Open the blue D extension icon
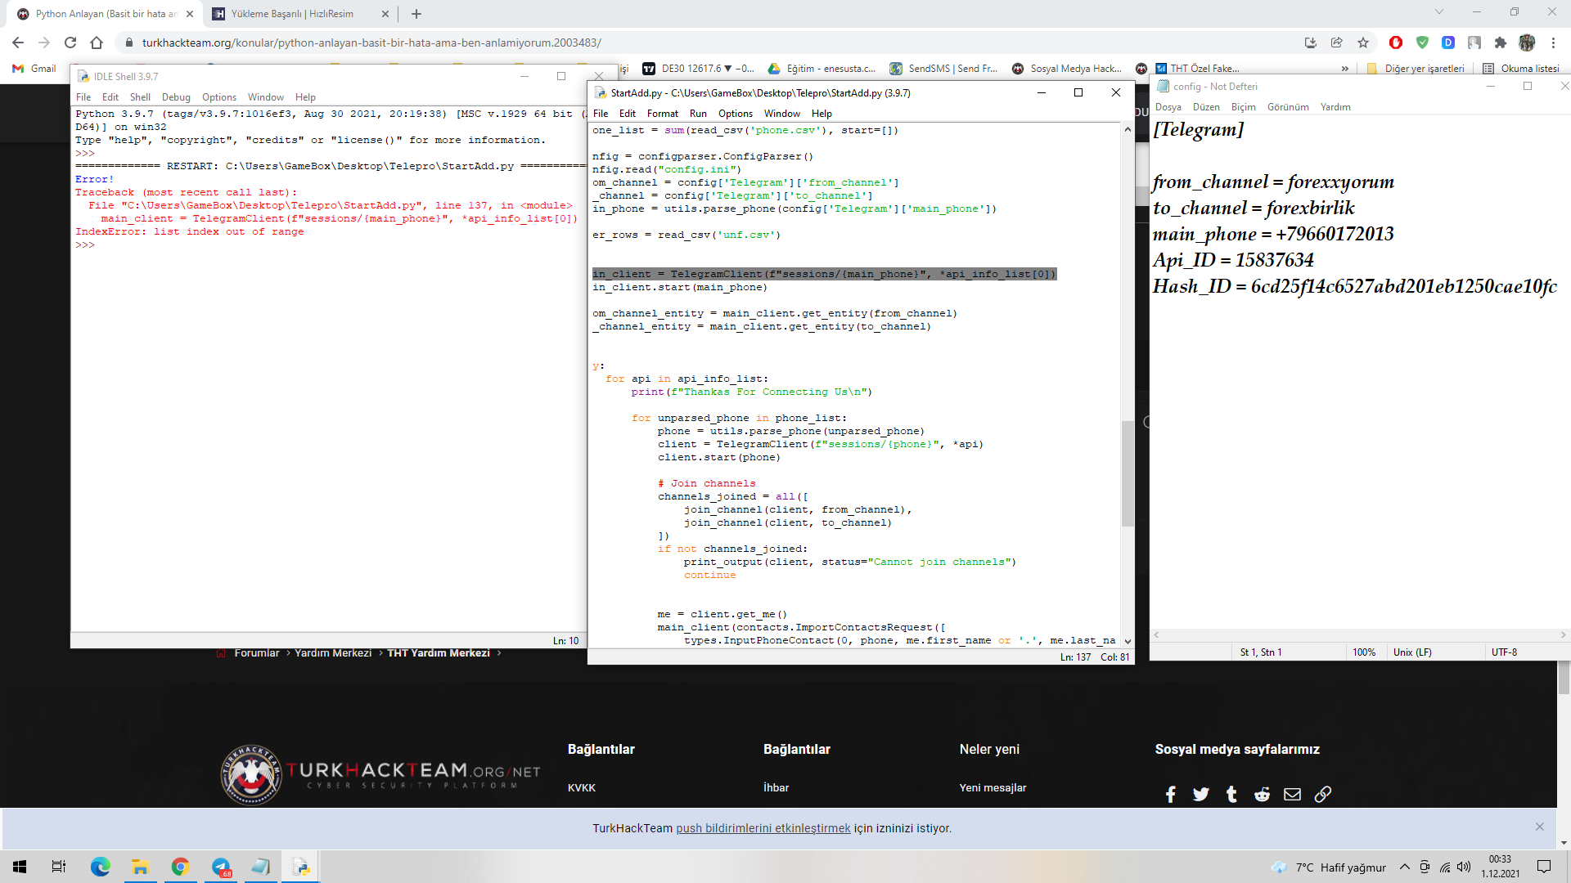This screenshot has height=883, width=1571. click(x=1448, y=43)
